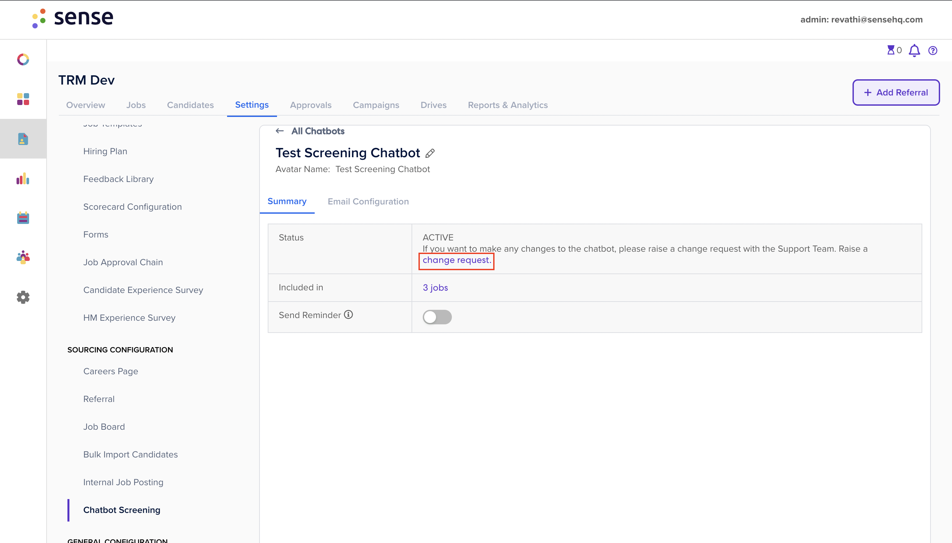Click the admin email text
Screen dimensions: 952x543
tap(861, 19)
